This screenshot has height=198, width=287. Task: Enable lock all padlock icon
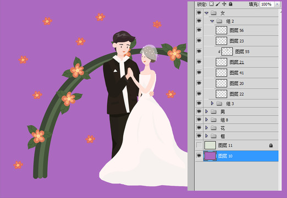coord(230,4)
